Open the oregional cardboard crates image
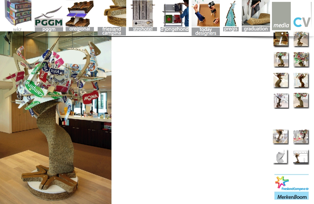 point(80,13)
